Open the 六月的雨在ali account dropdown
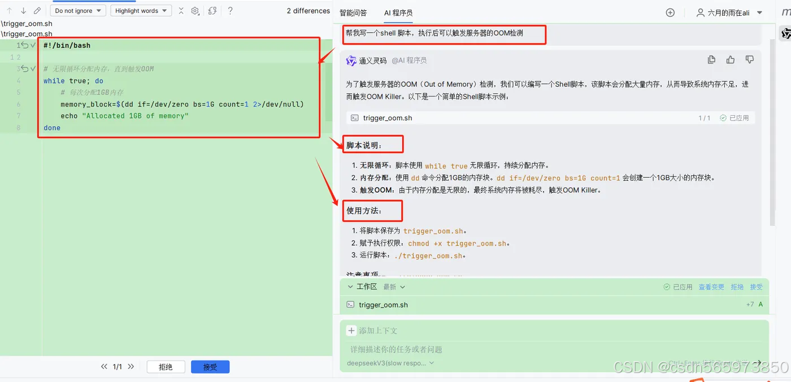The width and height of the screenshot is (791, 382). 730,12
